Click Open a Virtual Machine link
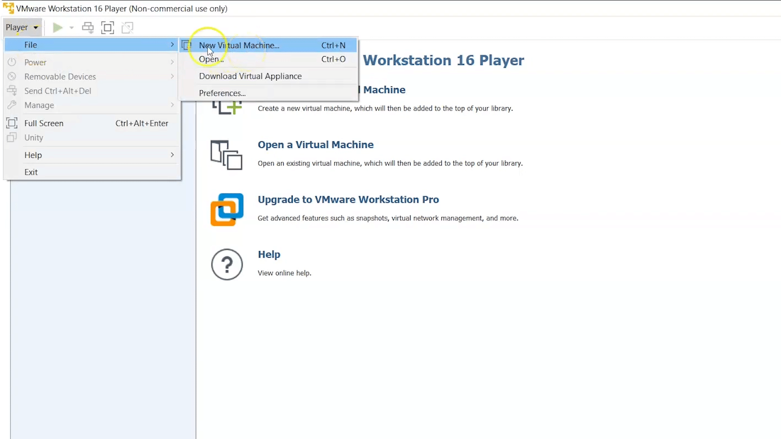781x439 pixels. click(x=316, y=145)
